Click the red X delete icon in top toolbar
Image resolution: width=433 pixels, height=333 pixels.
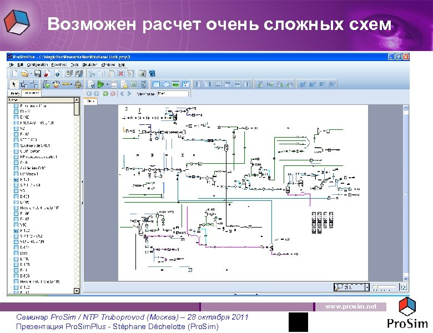(x=121, y=73)
